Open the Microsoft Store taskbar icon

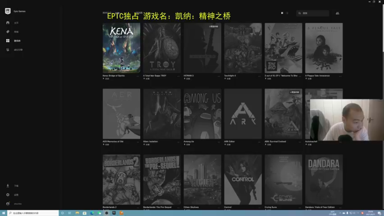tap(84, 213)
